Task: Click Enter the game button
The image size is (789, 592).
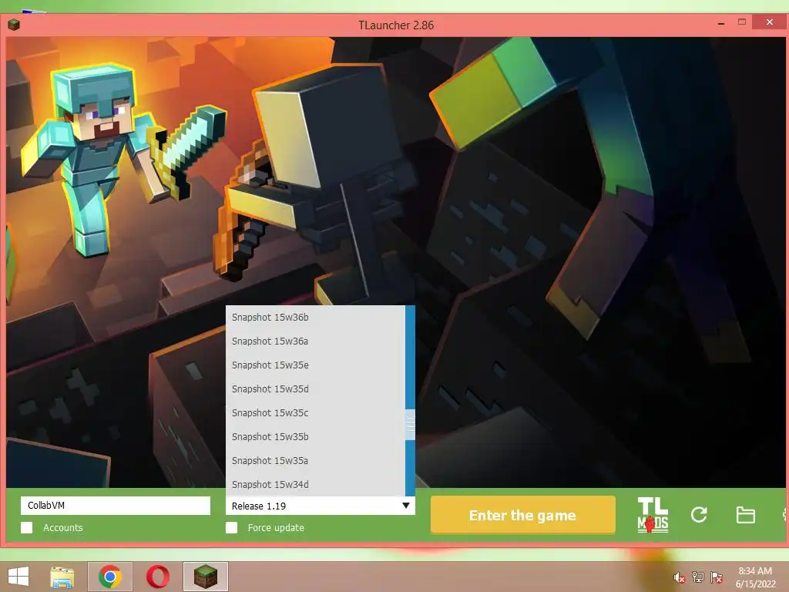Action: (x=523, y=514)
